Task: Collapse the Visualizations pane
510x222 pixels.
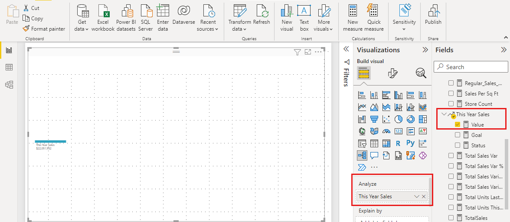Action: tap(425, 50)
